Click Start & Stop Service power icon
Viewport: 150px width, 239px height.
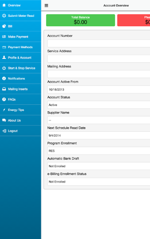[x=4, y=68]
